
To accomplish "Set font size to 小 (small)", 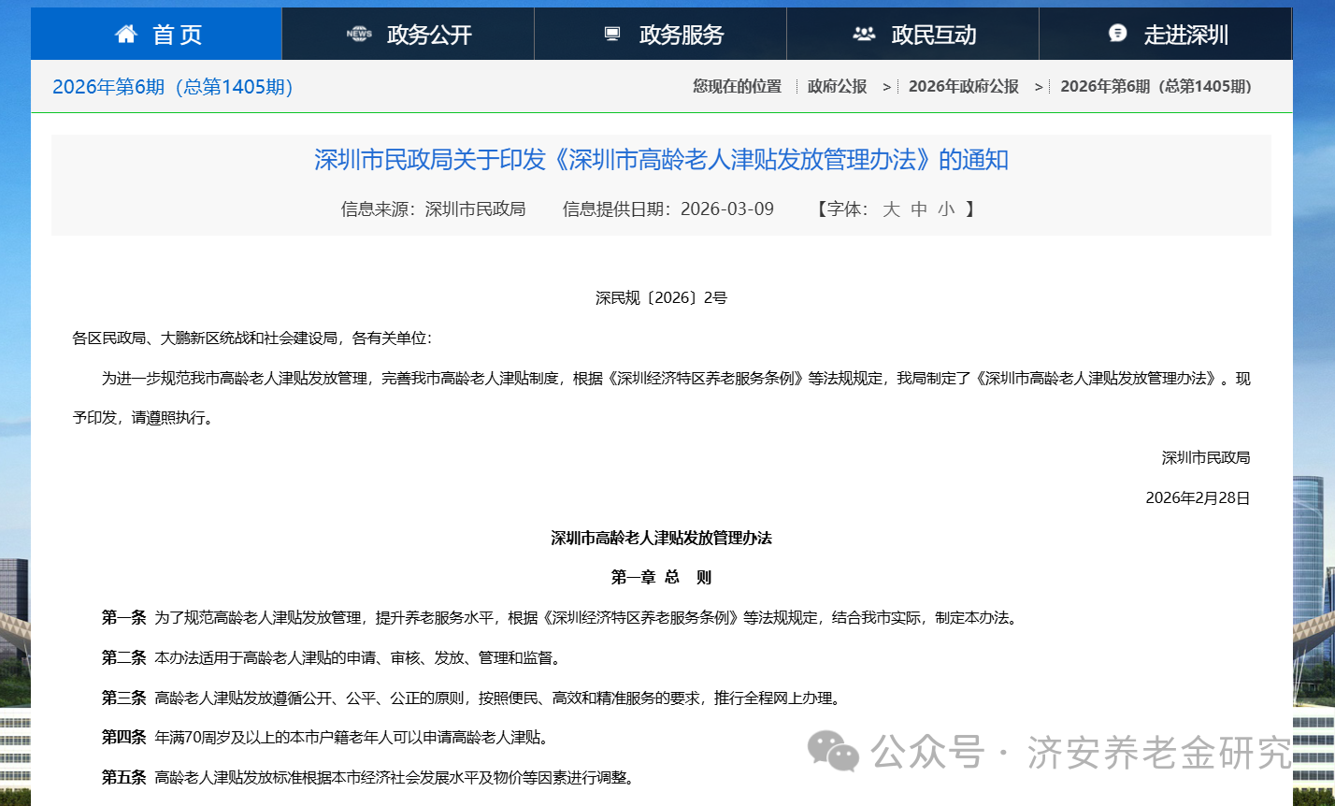I will [x=946, y=209].
